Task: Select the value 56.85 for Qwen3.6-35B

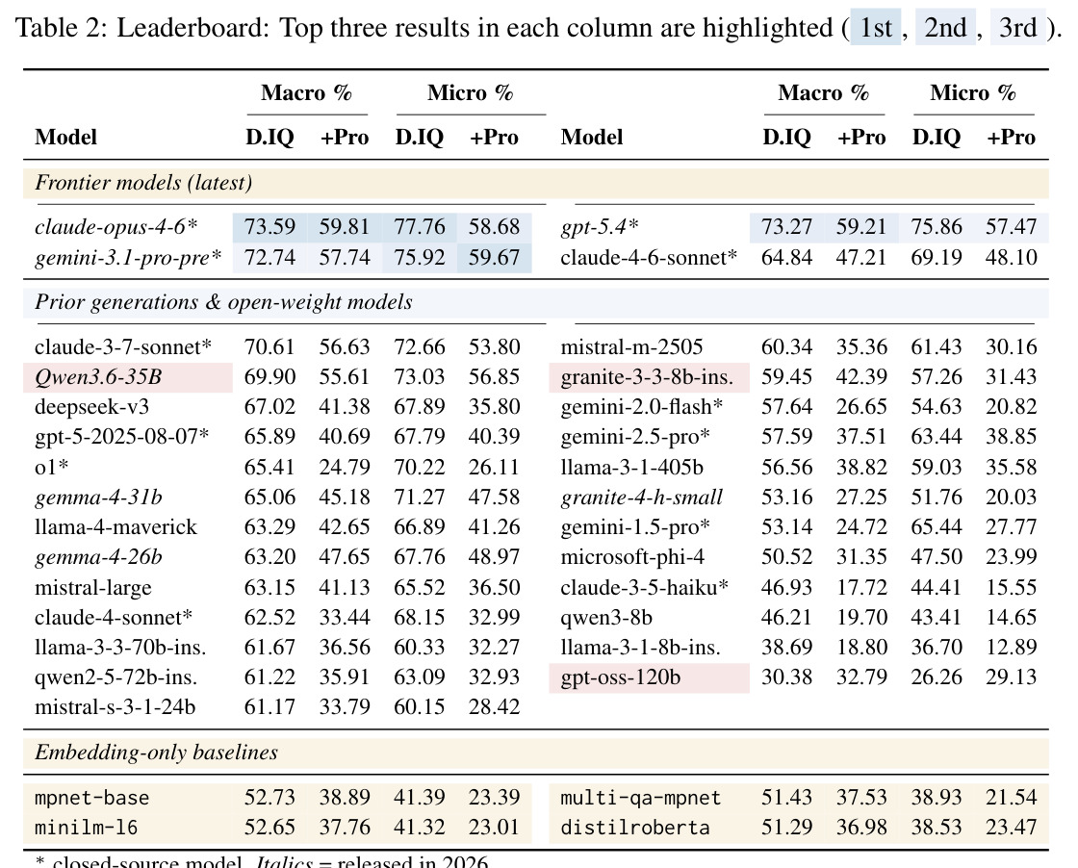Action: click(494, 377)
